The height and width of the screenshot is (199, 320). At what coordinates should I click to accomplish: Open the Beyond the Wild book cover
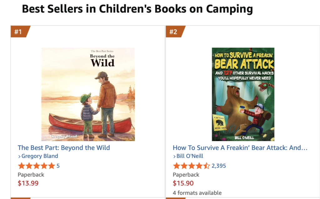88,94
